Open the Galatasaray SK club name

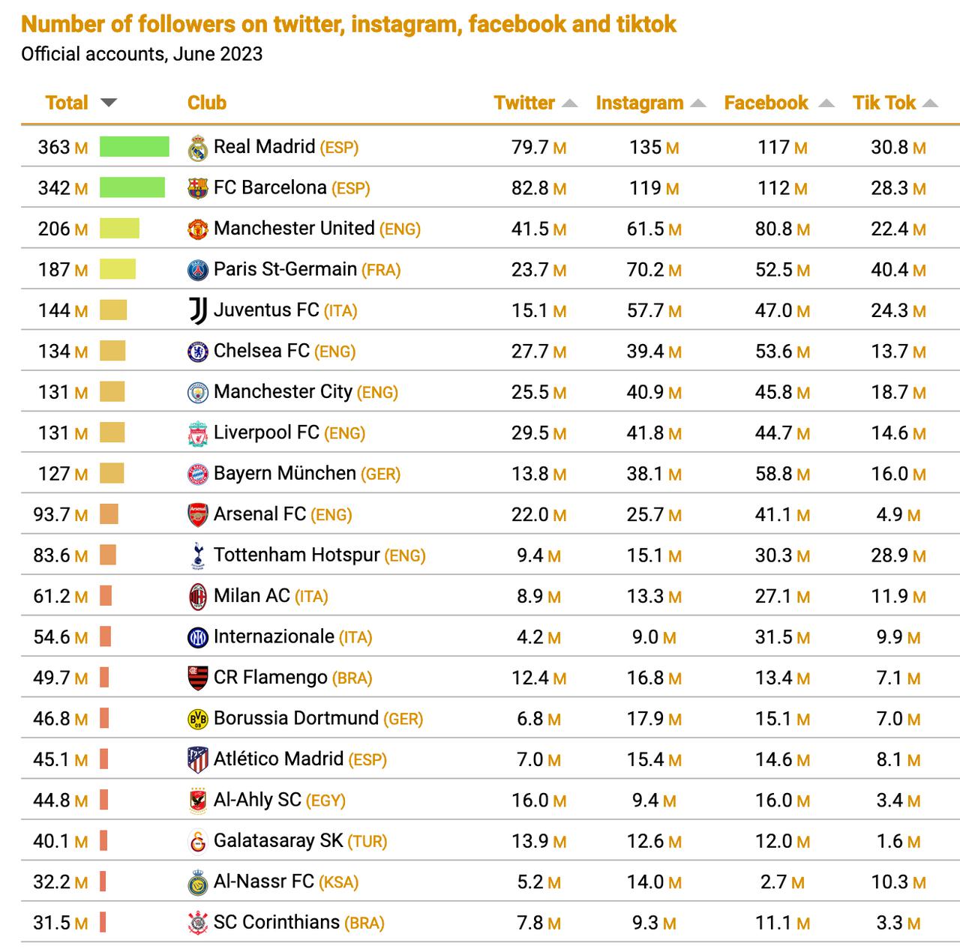[278, 840]
